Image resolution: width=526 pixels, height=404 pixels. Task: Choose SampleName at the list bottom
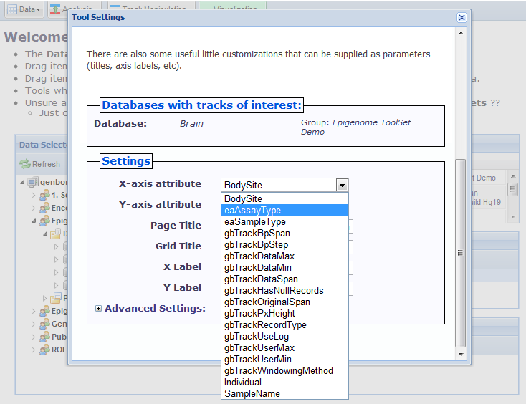(252, 394)
